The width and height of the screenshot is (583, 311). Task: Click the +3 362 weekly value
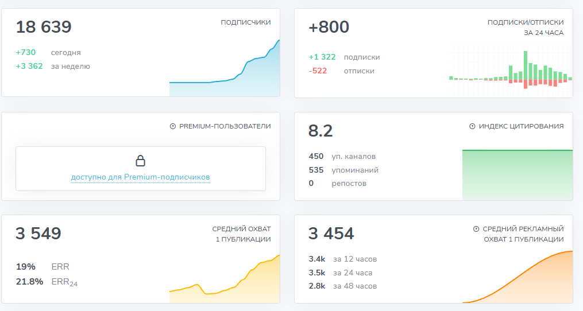pos(29,66)
